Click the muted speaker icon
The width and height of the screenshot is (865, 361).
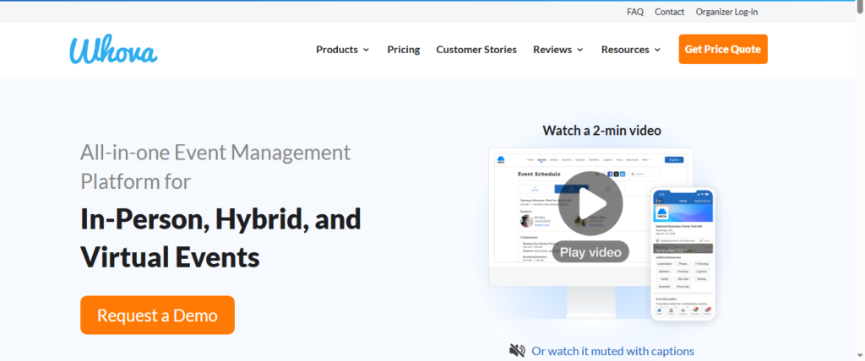pos(517,351)
